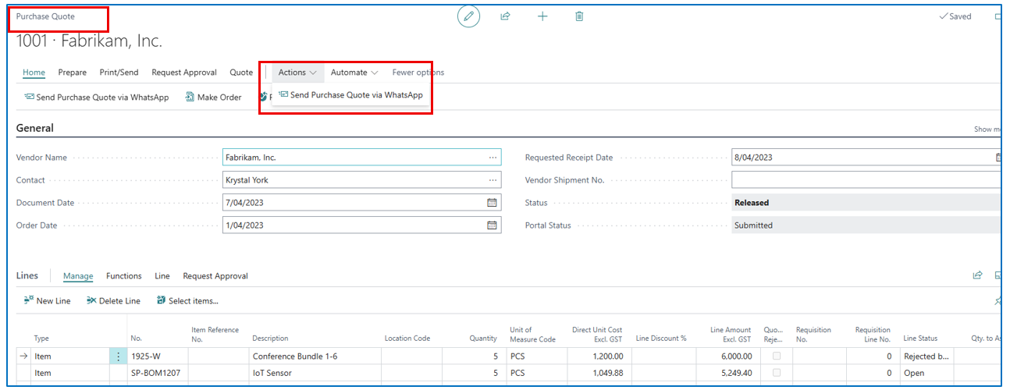Click Contact field lookup ellipsis
The height and width of the screenshot is (390, 1010).
[493, 180]
